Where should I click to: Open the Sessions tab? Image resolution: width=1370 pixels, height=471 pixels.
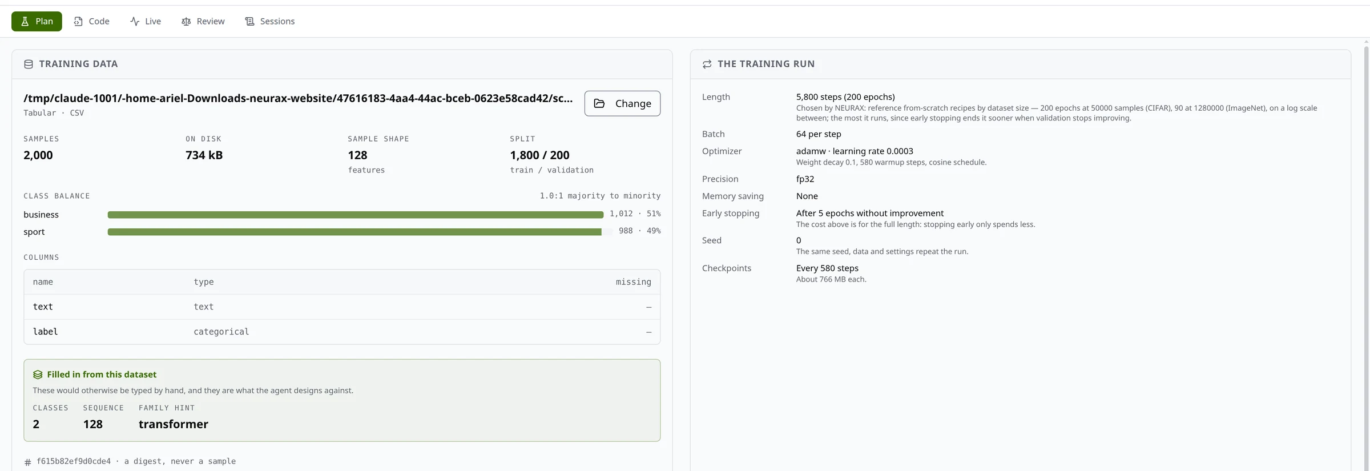pos(270,21)
